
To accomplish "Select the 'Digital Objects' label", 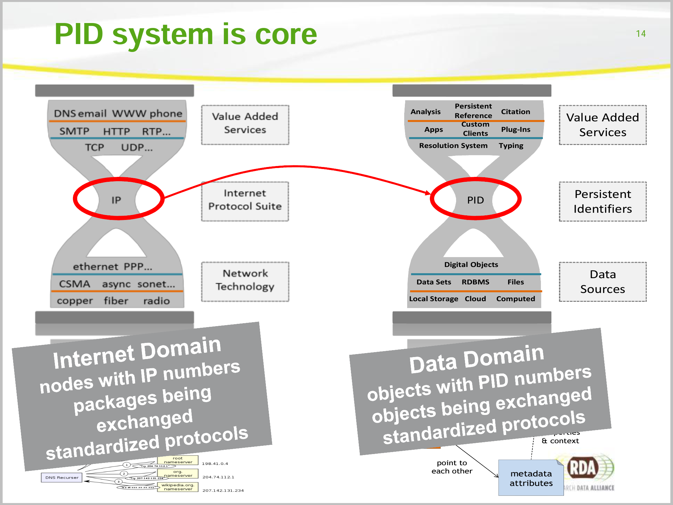I will point(471,265).
